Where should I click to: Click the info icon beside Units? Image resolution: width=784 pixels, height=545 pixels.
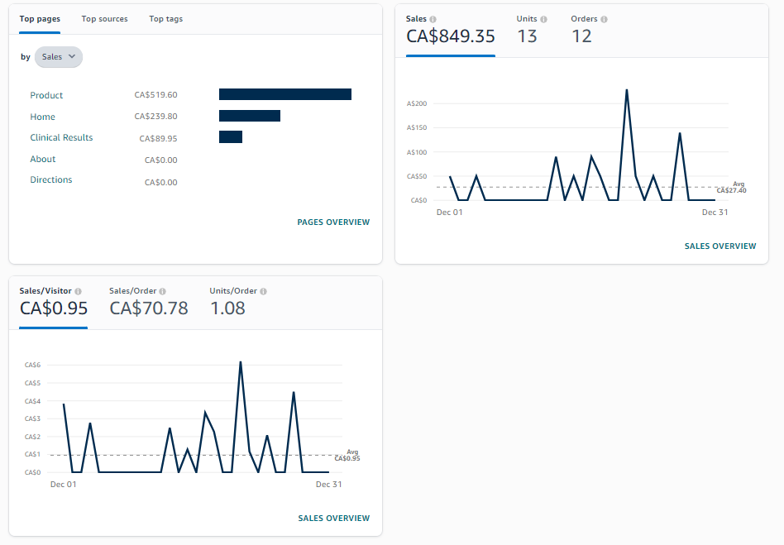pos(543,19)
